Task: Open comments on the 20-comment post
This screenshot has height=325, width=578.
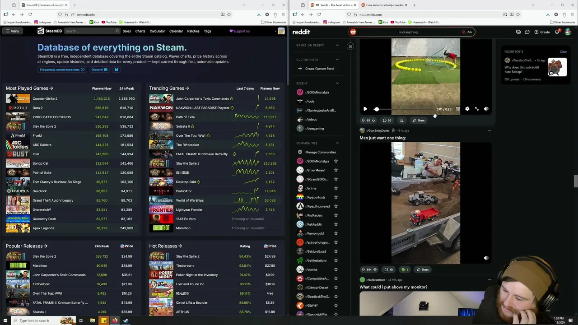Action: point(387,121)
